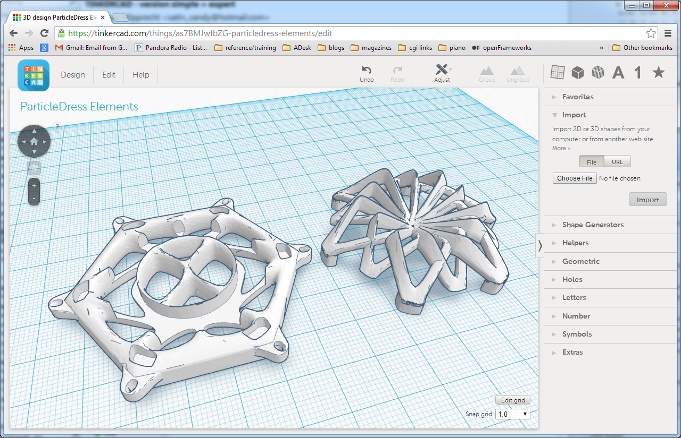This screenshot has width=681, height=438.
Task: Collapse the right side panel arrow
Action: (x=539, y=246)
